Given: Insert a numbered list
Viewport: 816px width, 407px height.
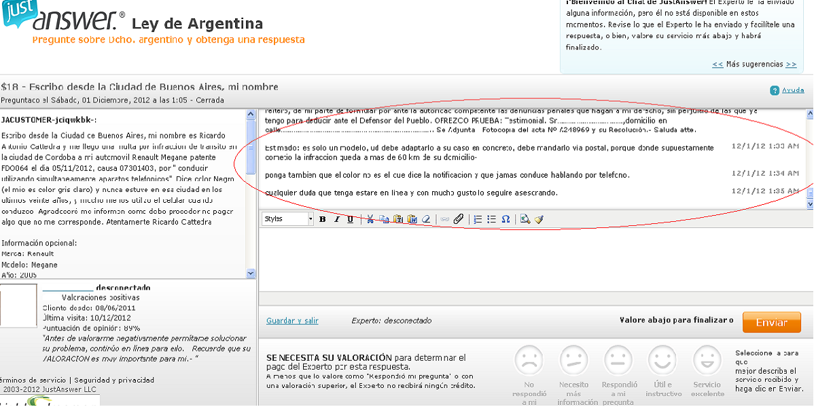Looking at the screenshot, I should pos(478,219).
